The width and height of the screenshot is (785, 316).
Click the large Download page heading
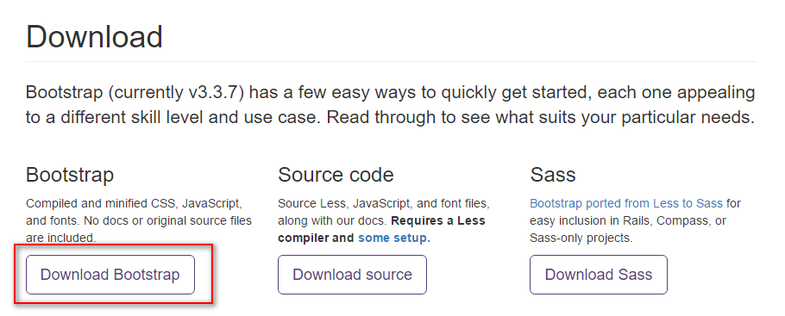[x=95, y=36]
